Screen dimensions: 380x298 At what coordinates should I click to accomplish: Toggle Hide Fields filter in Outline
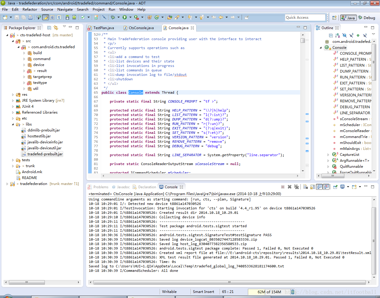point(344,35)
